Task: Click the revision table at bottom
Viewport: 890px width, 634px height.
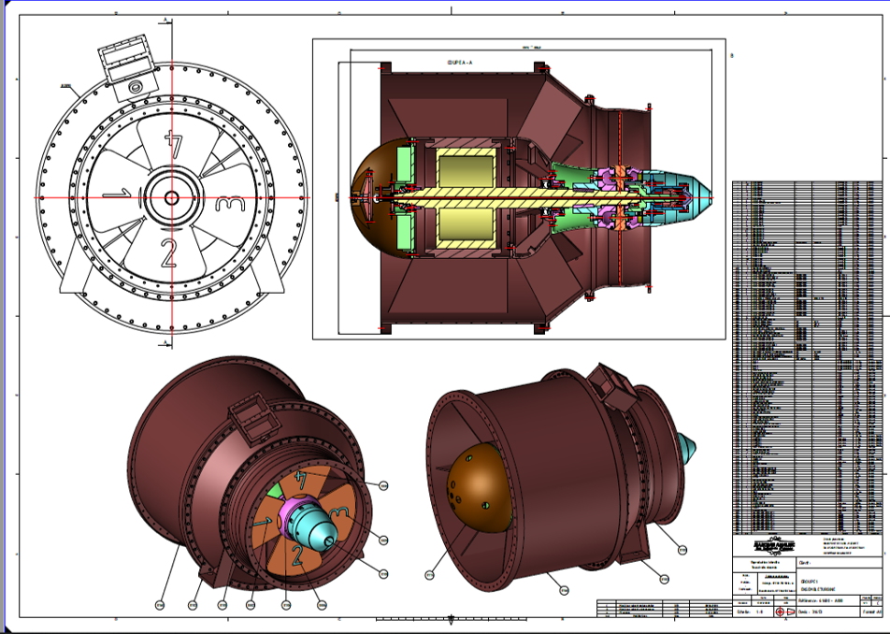Action: point(662,608)
